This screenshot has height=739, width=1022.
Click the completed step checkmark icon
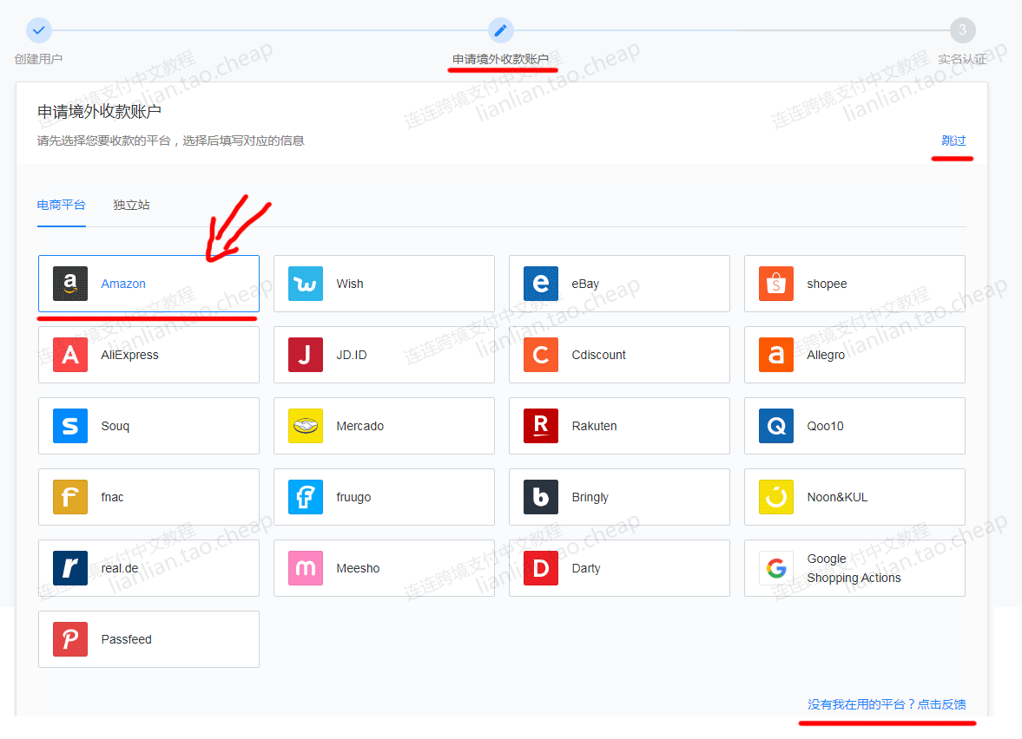click(x=39, y=30)
